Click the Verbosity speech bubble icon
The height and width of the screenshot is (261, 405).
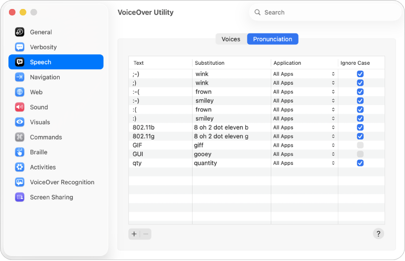(x=20, y=47)
